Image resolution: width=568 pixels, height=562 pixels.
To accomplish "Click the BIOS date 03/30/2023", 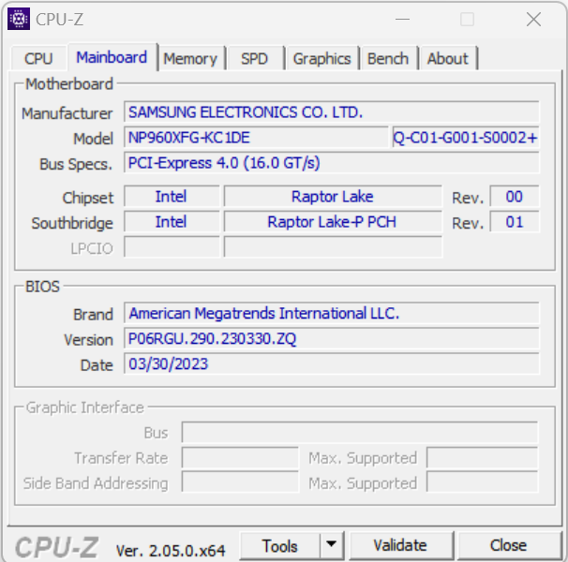I will tap(332, 363).
